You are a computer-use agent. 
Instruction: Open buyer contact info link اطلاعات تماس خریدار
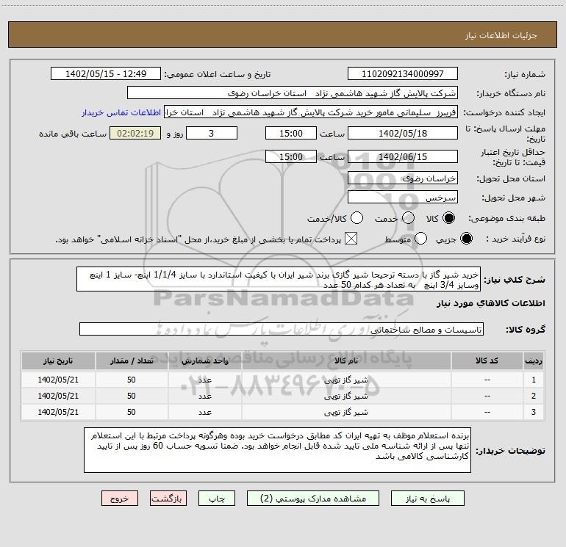[121, 112]
